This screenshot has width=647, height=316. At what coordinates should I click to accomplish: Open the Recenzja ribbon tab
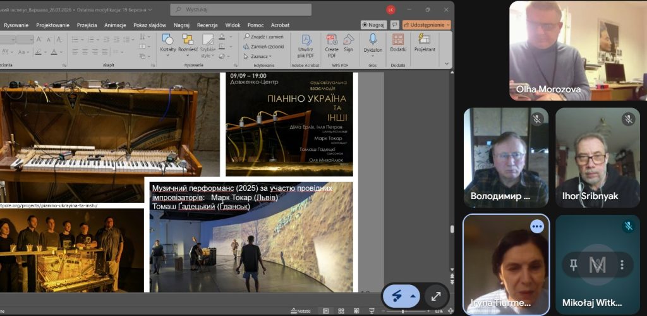coord(207,25)
